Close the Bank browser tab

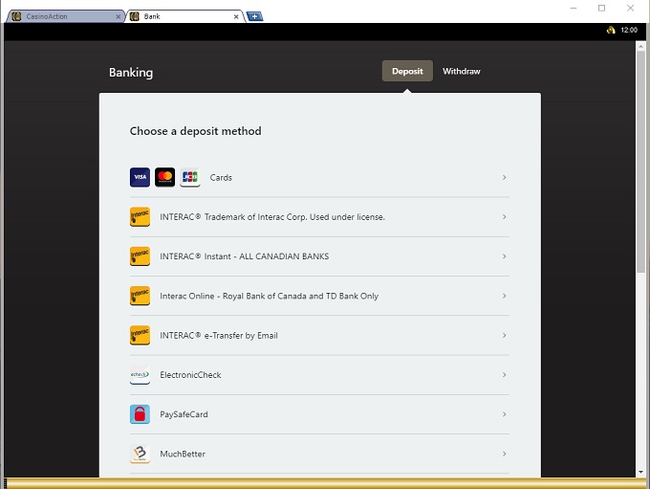click(x=237, y=16)
